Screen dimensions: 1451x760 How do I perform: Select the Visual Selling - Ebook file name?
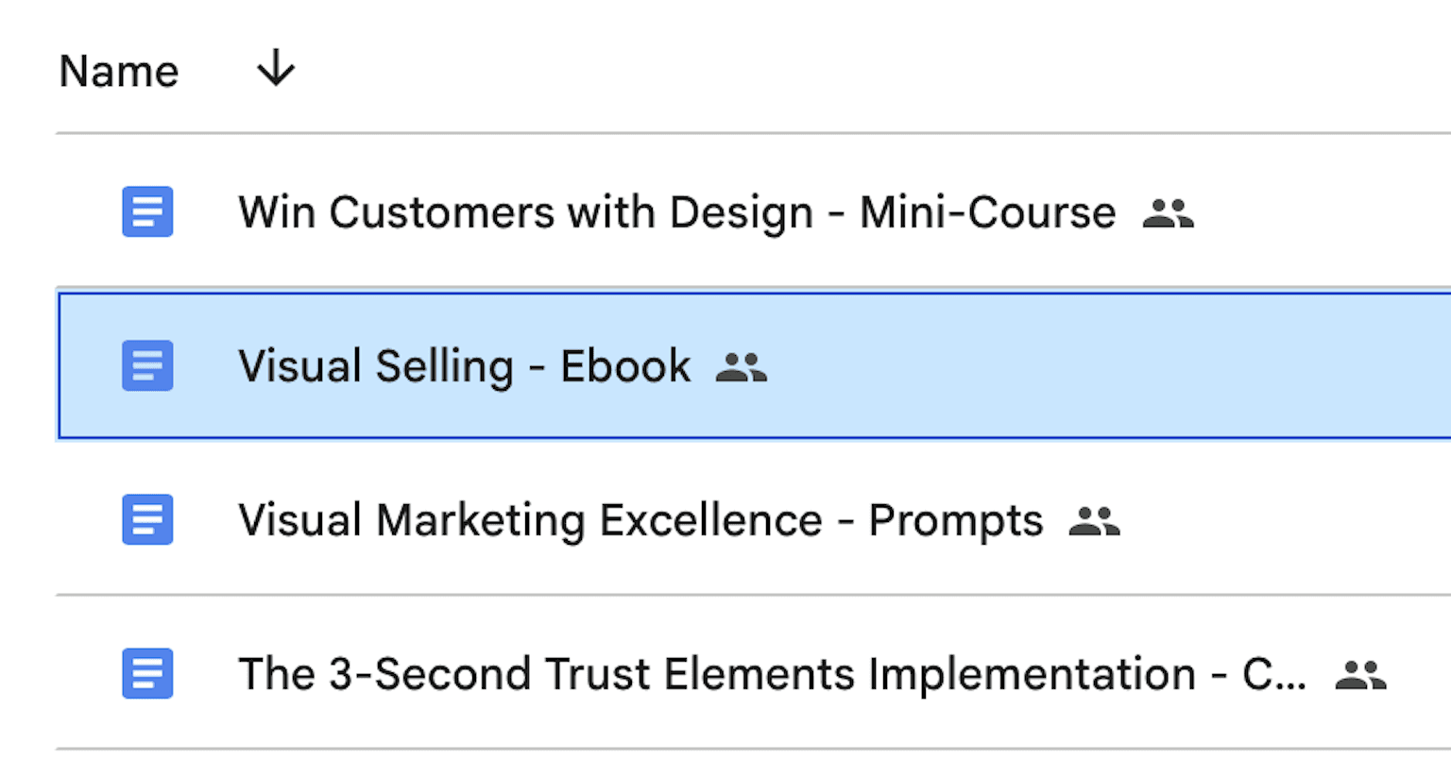tap(464, 366)
